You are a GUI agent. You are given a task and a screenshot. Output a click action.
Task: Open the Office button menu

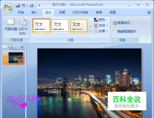click(x=8, y=8)
